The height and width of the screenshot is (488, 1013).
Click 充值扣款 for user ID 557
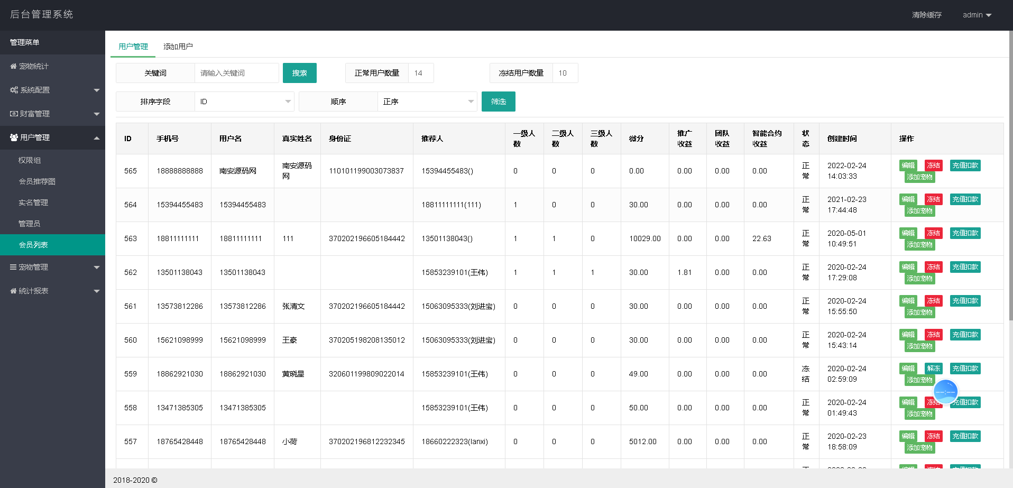[965, 436]
